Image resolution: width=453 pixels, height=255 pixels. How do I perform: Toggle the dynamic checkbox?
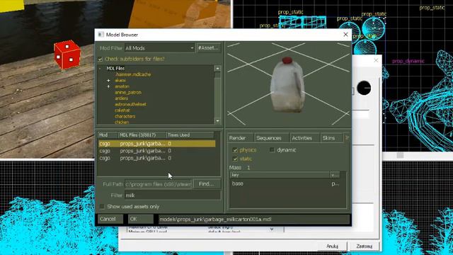click(x=272, y=149)
